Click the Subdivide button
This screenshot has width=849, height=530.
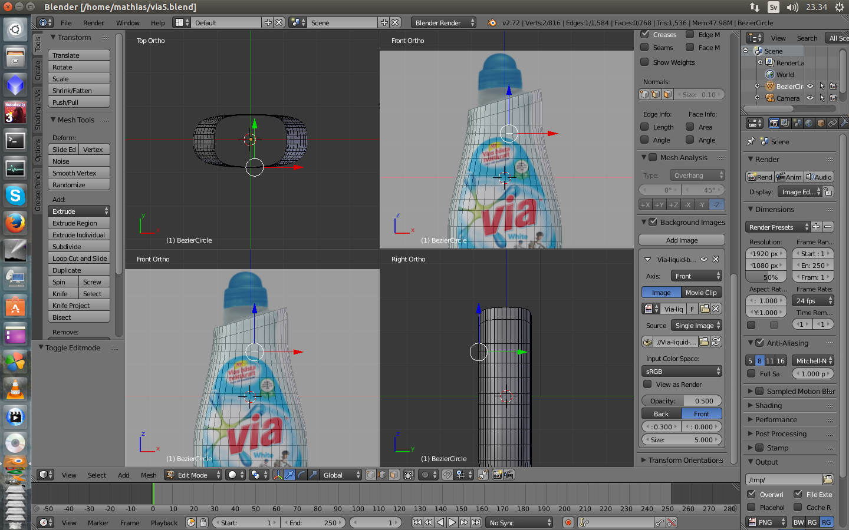pos(79,246)
